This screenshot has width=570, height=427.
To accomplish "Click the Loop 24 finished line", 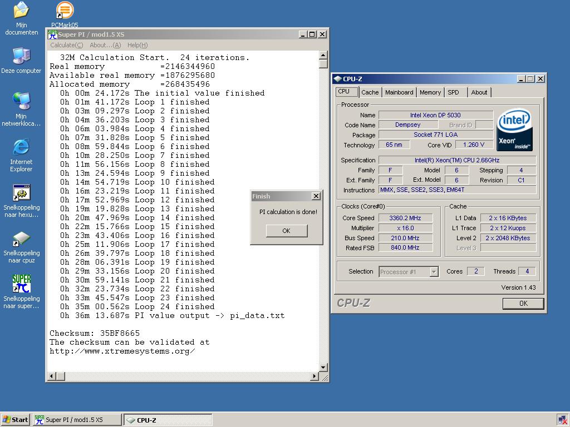I will click(x=137, y=307).
